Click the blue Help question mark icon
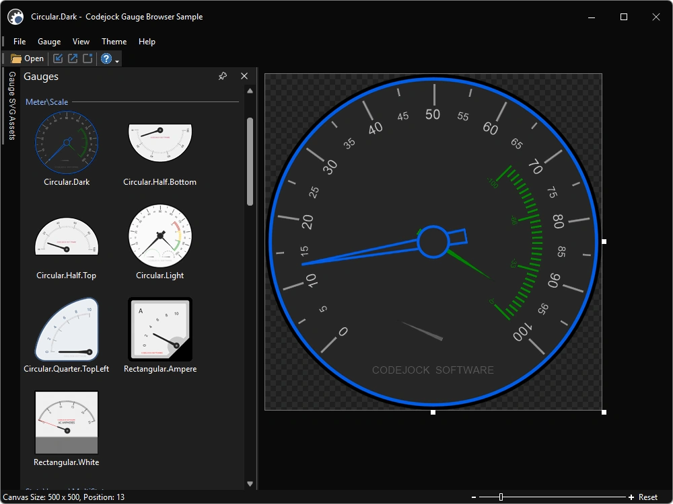673x504 pixels. 106,58
